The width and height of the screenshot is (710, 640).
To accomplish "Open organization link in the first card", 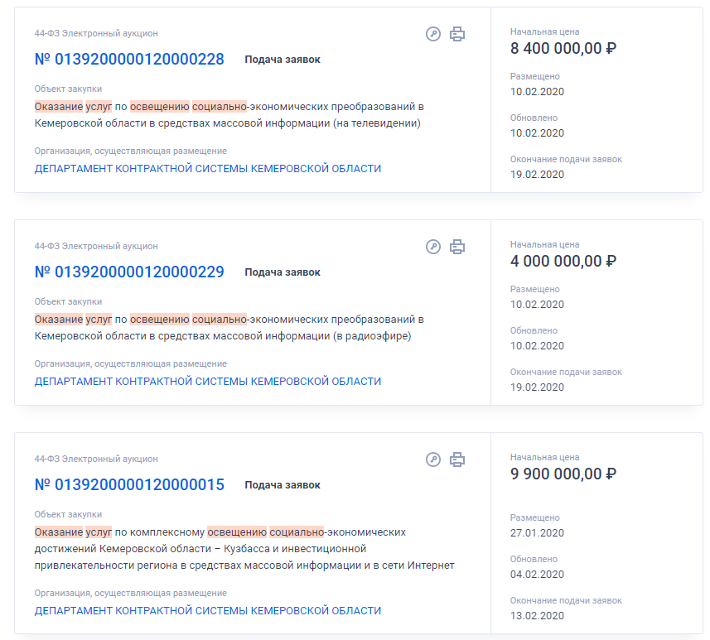I will (208, 168).
